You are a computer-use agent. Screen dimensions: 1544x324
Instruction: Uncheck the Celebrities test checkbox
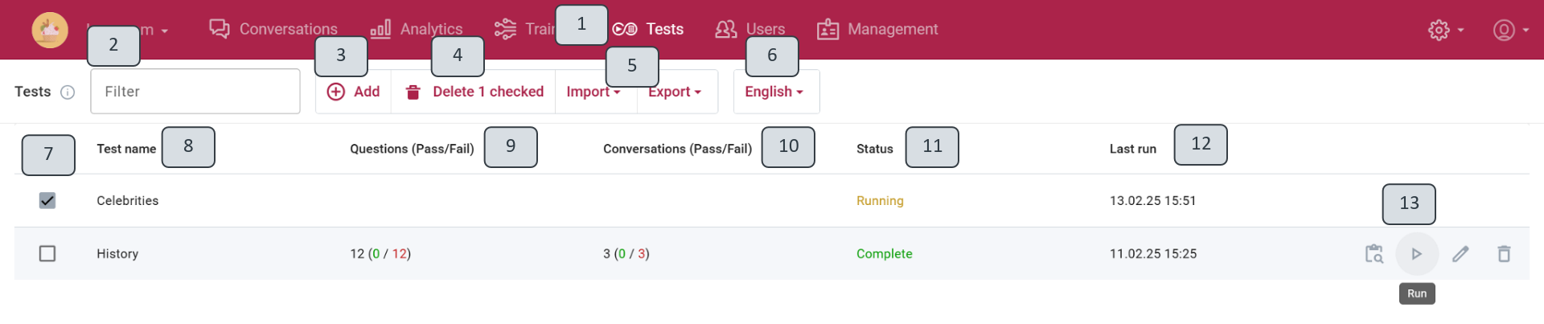47,200
